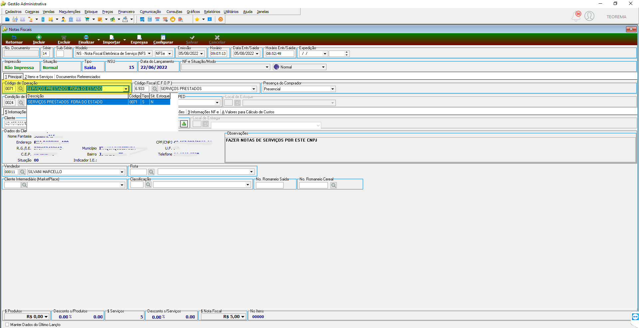Screen dimensions: 639x328
Task: Click the Configurar window icon
Action: 163,37
